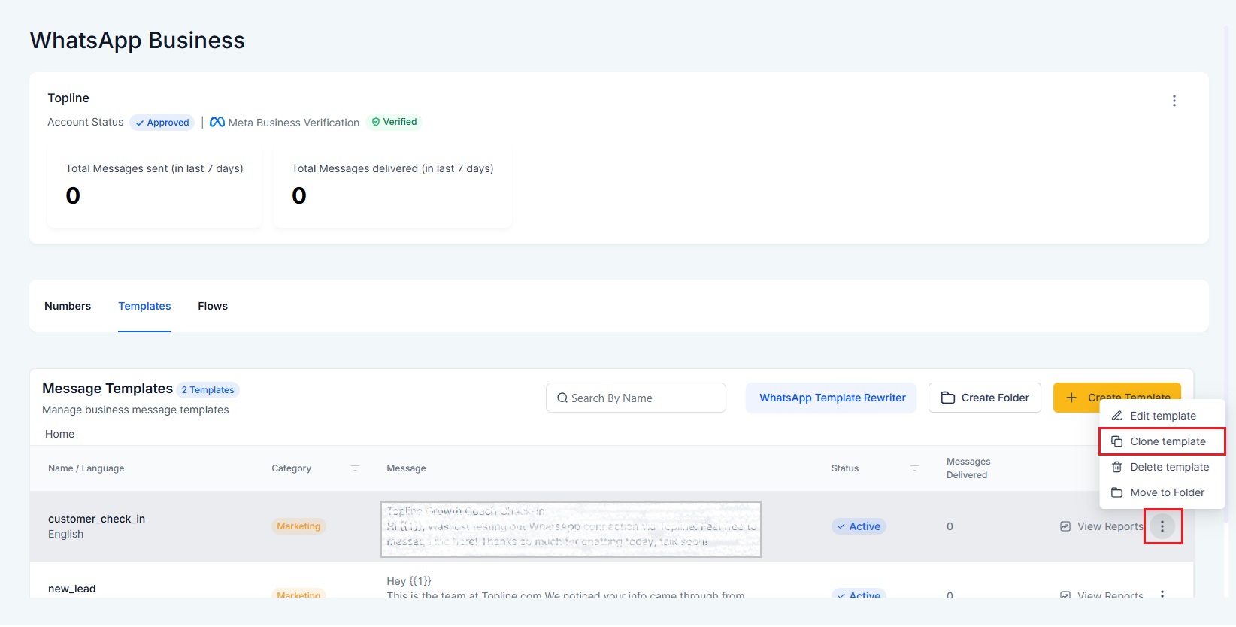Screen dimensions: 1236x627
Task: Click the Message Templates section title
Action: pos(108,389)
